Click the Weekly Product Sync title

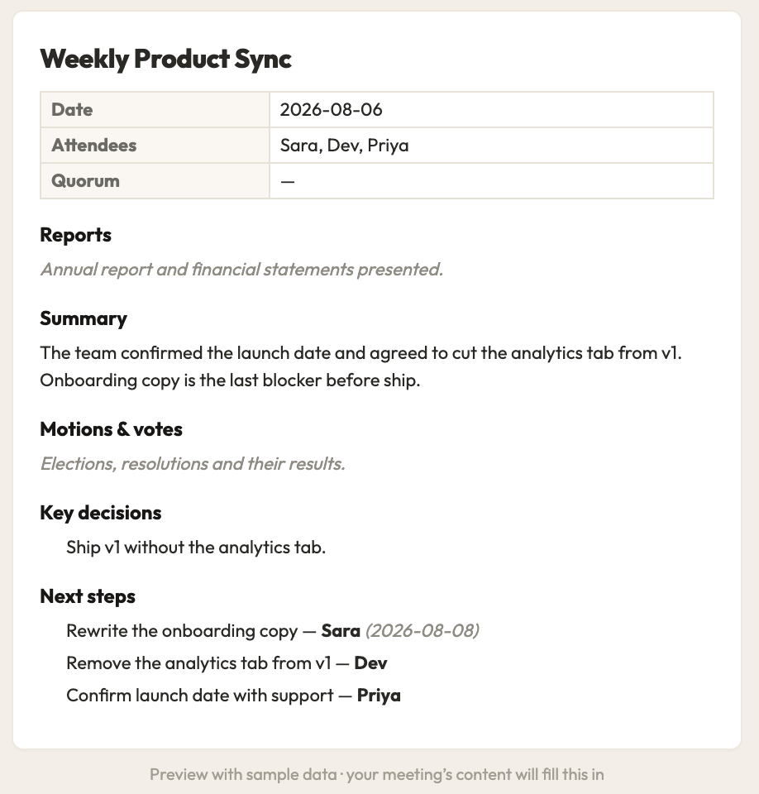[x=165, y=59]
